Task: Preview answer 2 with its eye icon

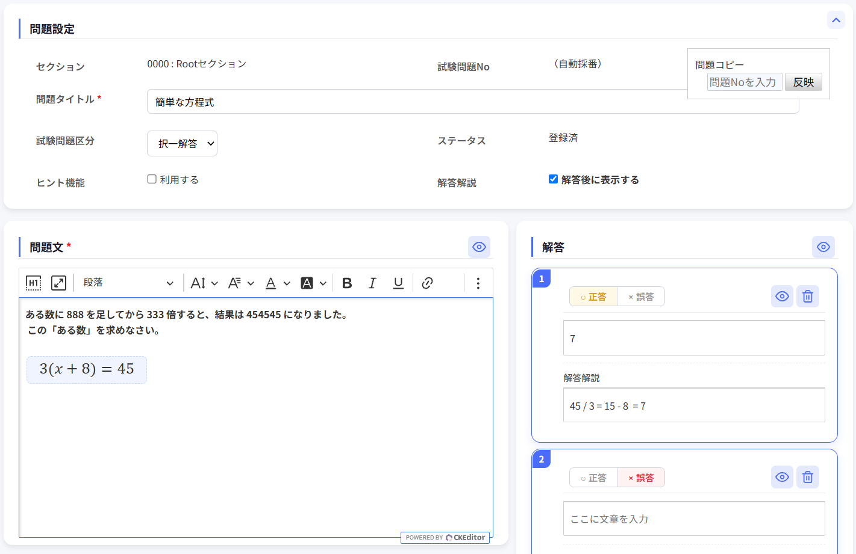Action: point(782,477)
